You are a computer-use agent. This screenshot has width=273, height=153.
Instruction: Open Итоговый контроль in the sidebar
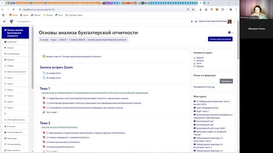[15, 120]
